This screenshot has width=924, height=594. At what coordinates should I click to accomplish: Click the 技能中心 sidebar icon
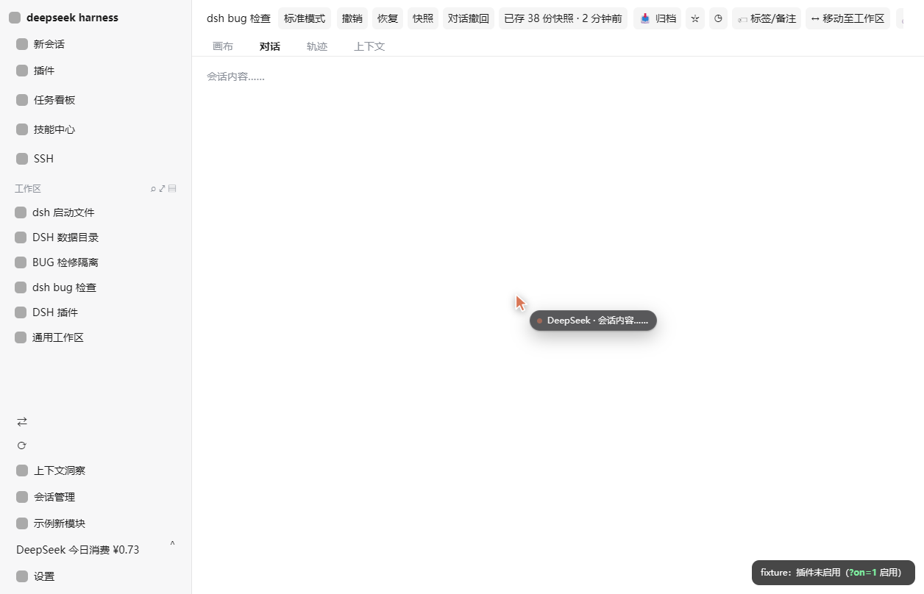point(22,129)
